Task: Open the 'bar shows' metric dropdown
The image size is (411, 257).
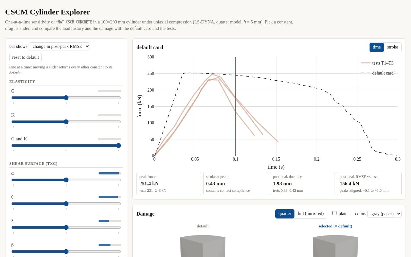Action: (59, 46)
